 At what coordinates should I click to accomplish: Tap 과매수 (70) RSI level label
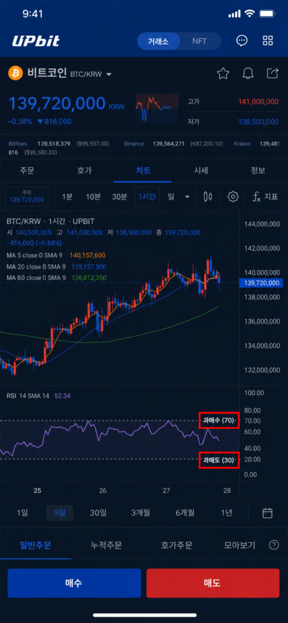[219, 420]
